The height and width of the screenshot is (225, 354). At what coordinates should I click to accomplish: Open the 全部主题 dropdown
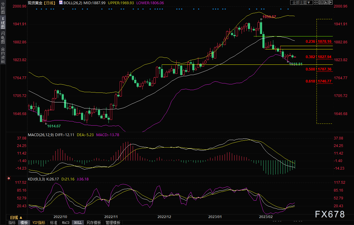point(301,2)
